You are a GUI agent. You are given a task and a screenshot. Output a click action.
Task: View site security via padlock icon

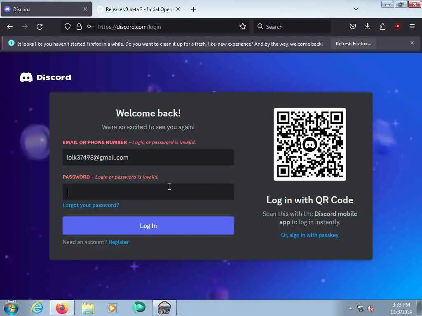point(79,27)
